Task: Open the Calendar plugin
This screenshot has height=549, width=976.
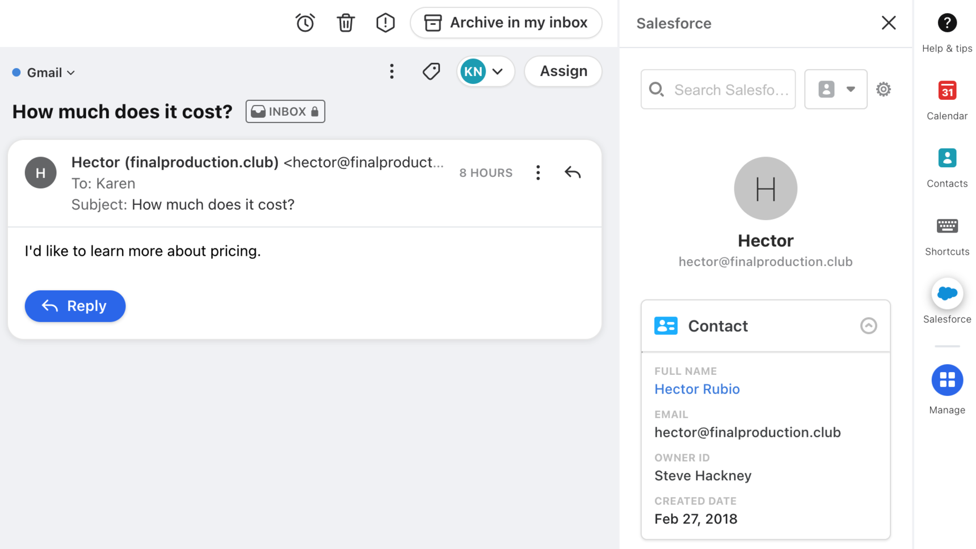Action: (x=947, y=100)
